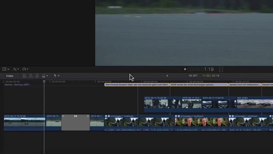This screenshot has width=273, height=154.
Task: Select connected clip 2013-05-11 11:42:10
Action: [219, 104]
